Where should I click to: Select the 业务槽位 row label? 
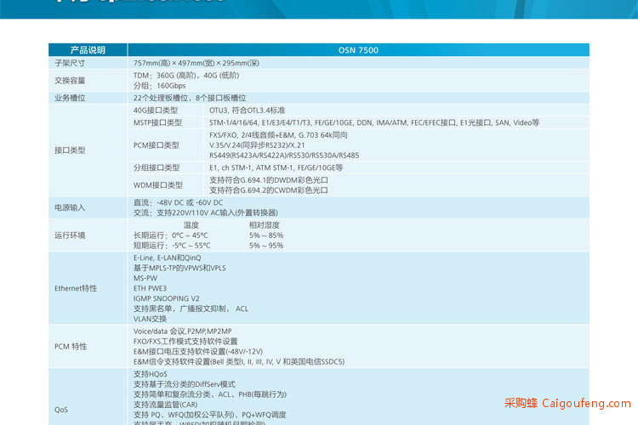tap(70, 98)
